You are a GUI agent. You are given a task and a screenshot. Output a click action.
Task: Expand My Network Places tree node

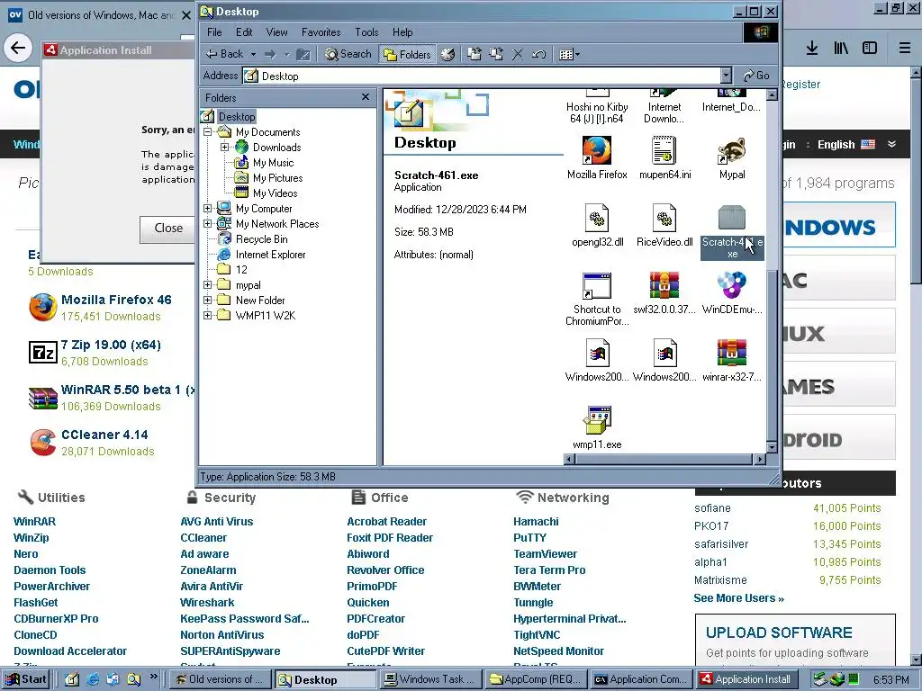(208, 224)
